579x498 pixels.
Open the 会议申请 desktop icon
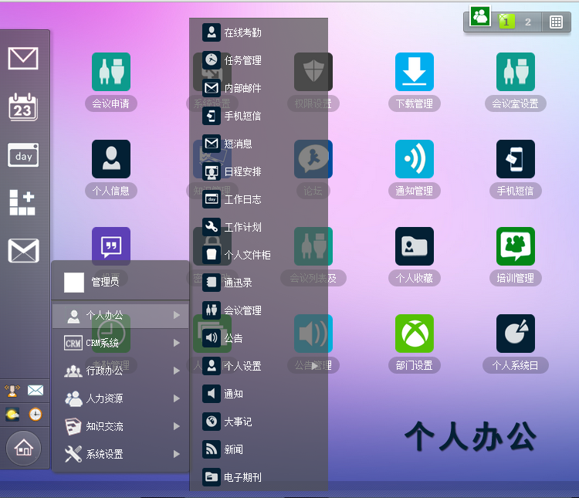coord(111,72)
